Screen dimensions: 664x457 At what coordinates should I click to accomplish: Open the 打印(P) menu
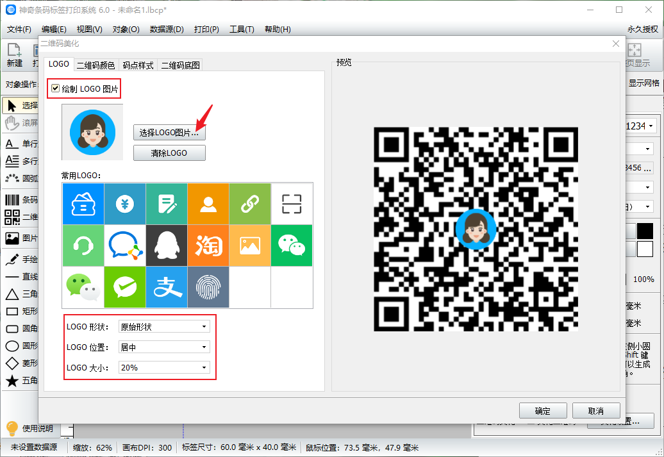tap(206, 29)
